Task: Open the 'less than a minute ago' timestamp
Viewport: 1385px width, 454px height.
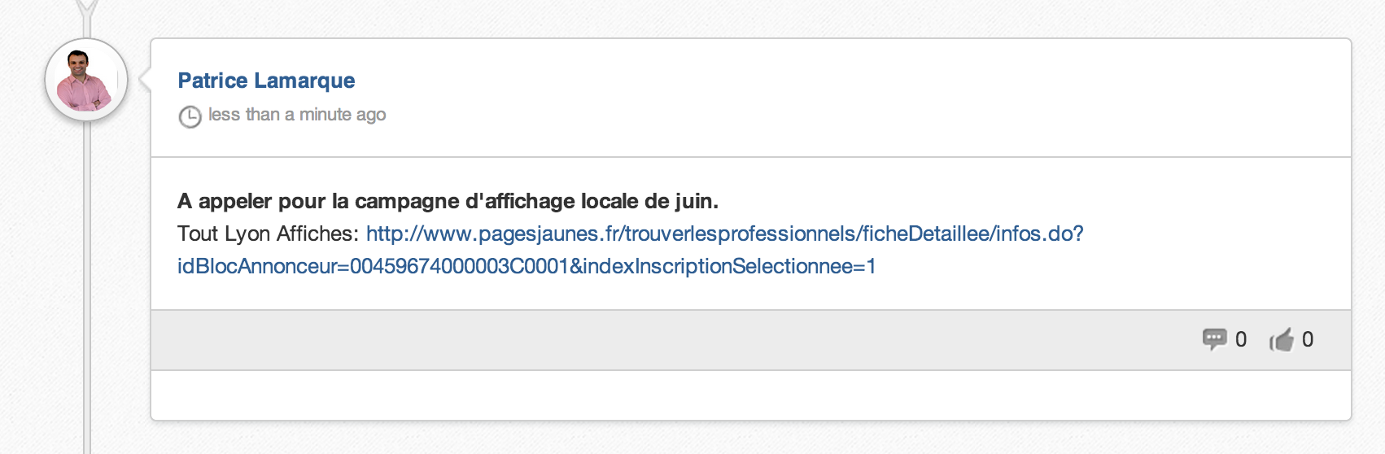Action: tap(297, 115)
